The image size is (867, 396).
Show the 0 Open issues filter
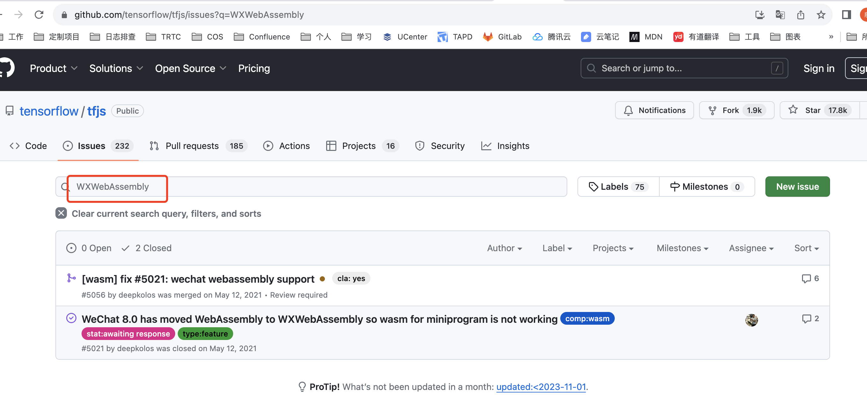[89, 248]
